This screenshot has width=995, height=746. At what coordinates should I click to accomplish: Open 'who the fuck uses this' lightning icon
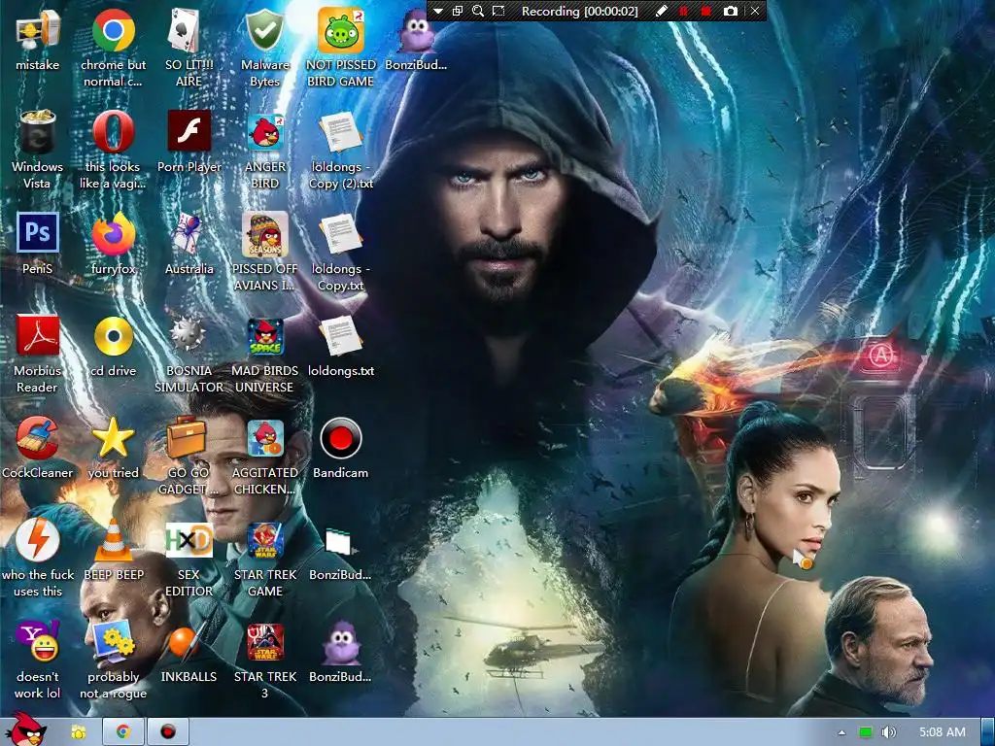38,540
